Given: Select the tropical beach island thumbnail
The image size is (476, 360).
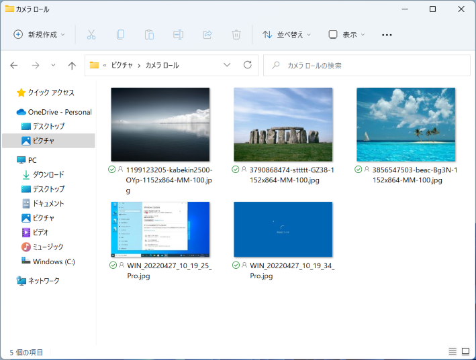Looking at the screenshot, I should click(406, 124).
